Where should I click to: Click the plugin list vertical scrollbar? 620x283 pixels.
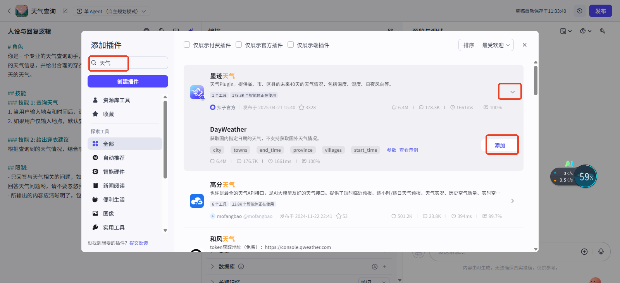click(536, 80)
